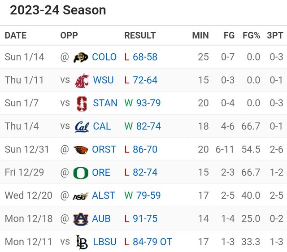Click the Washington State Cougars logo

pos(82,80)
